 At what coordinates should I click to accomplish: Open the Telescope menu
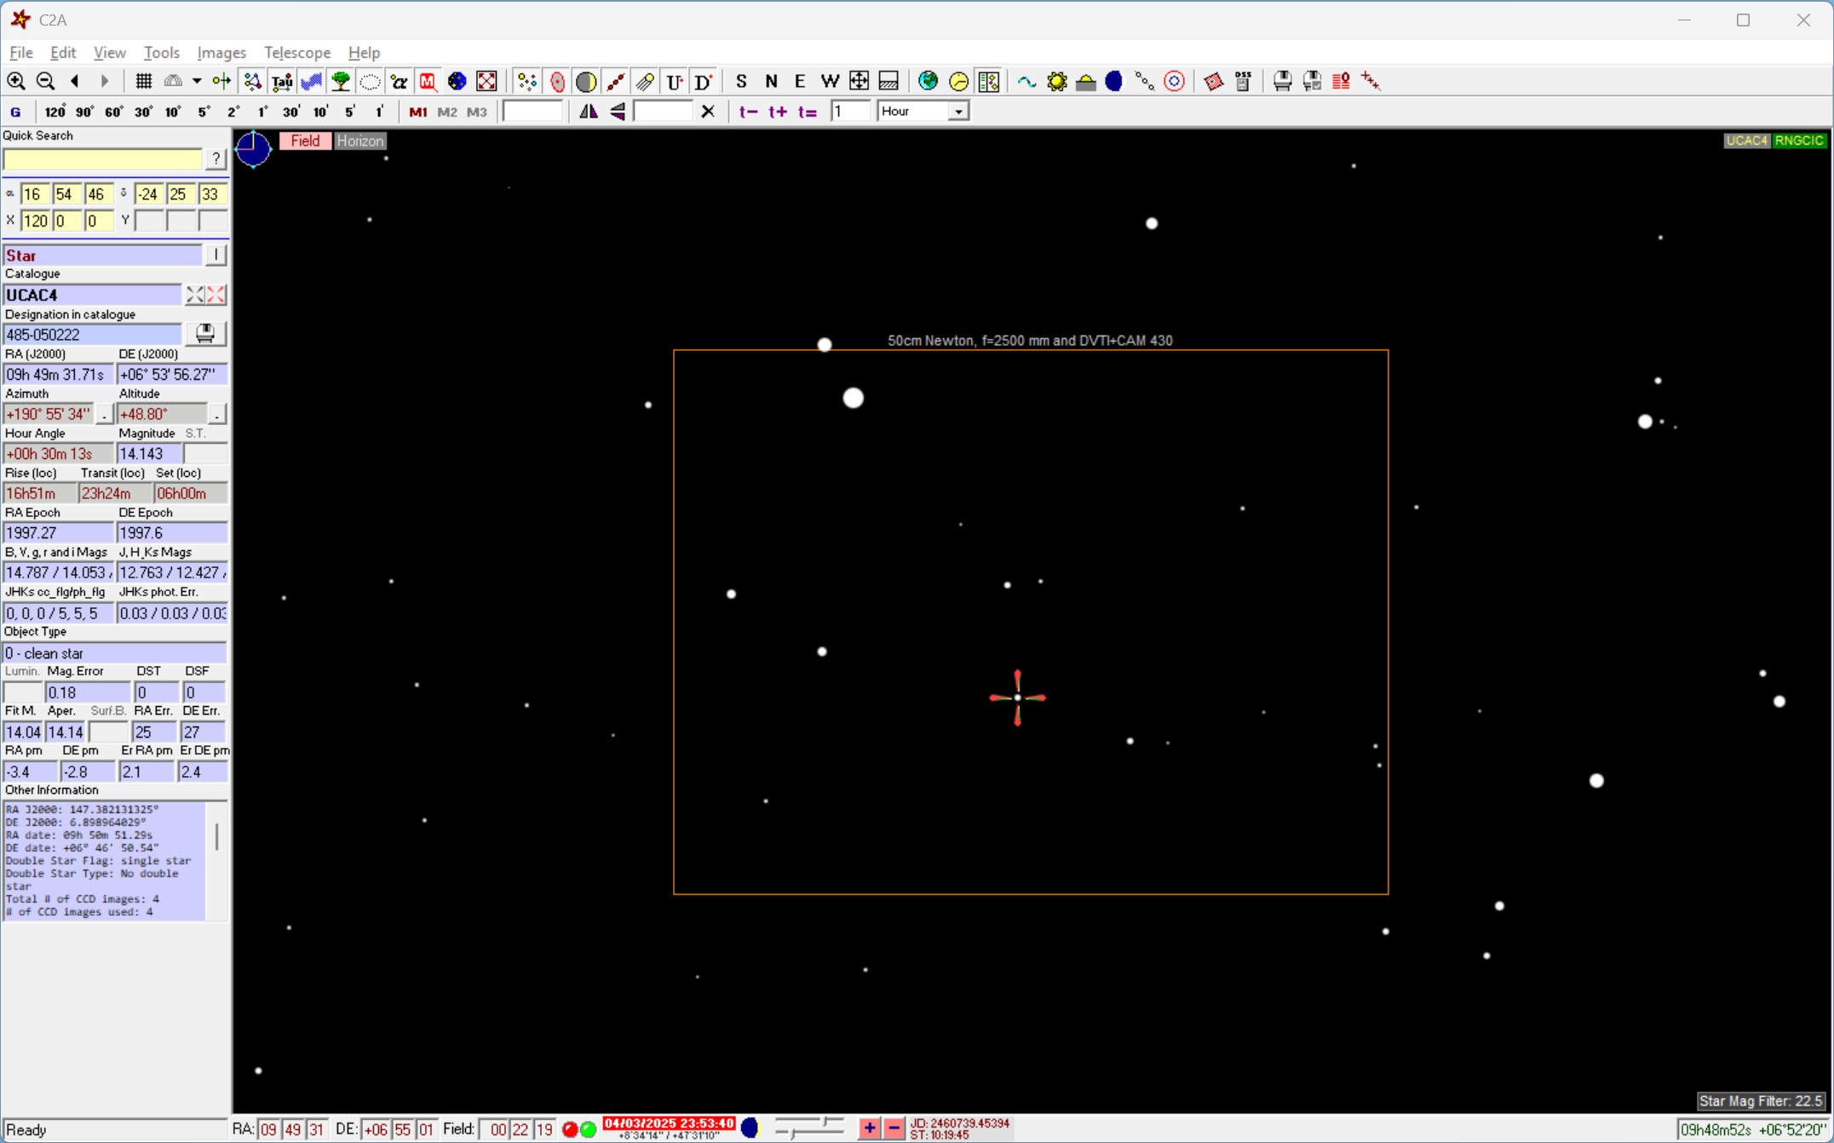(x=297, y=53)
